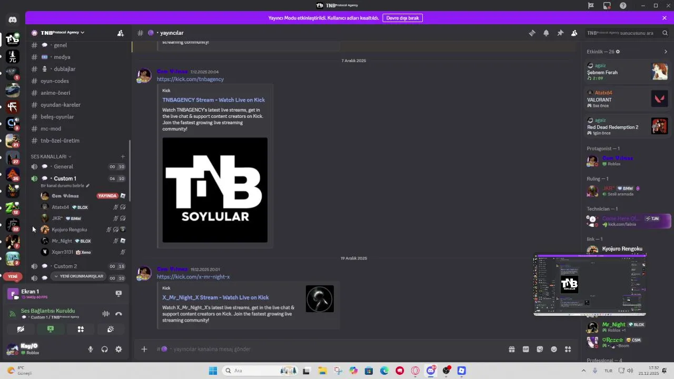Open the inbox icon in title bar
This screenshot has height=379, width=674.
click(607, 6)
